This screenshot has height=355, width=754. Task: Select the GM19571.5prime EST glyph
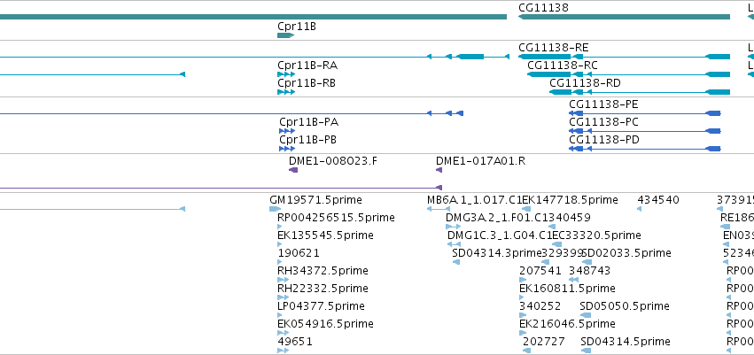click(x=275, y=209)
